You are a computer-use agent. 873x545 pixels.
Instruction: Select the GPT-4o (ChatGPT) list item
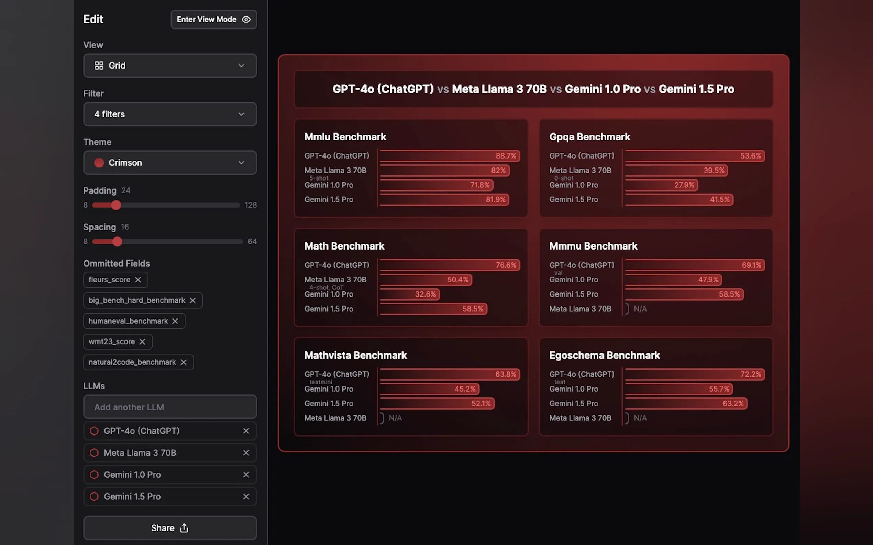pos(142,431)
